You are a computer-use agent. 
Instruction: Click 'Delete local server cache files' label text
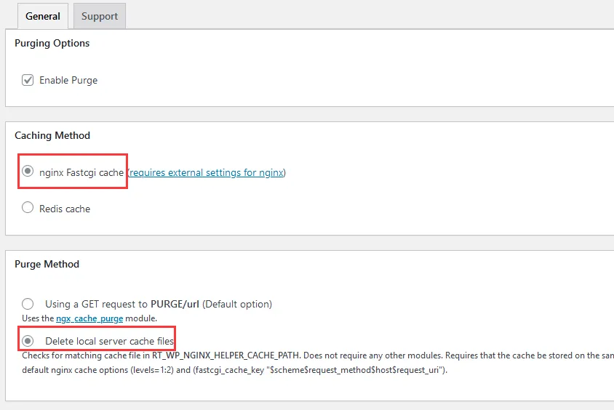tap(109, 341)
